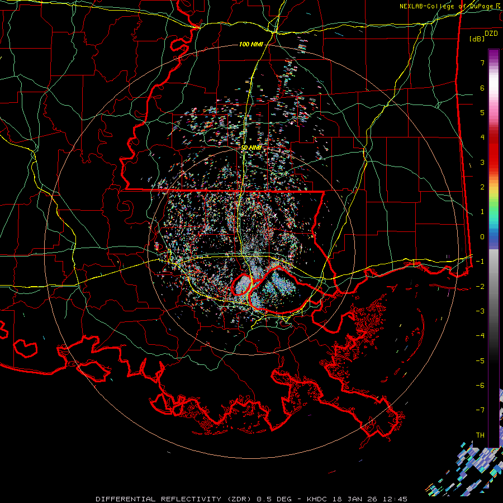Click the [dB] units label
Screen dimensions: 503x503
(x=477, y=39)
